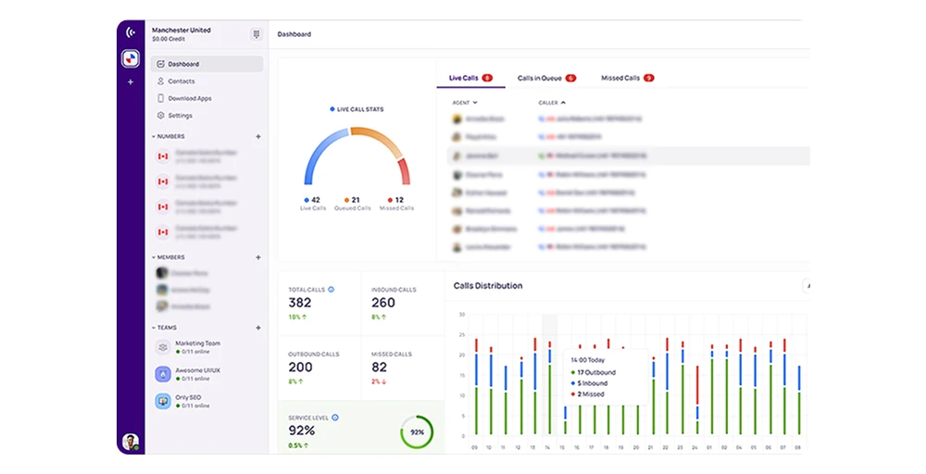Open the dialpad icon beside Manchester United
Viewport: 926px width, 474px height.
click(257, 34)
